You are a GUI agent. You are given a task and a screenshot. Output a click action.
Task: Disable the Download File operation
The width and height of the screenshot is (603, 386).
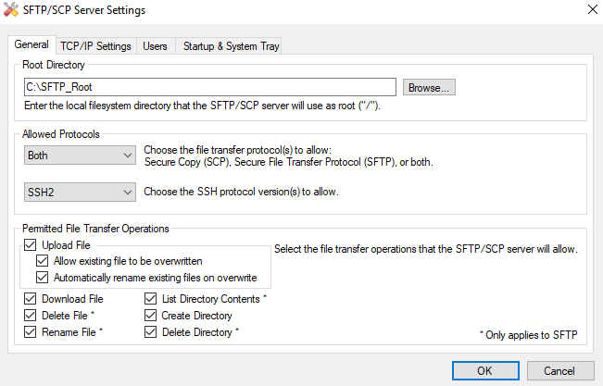point(31,299)
